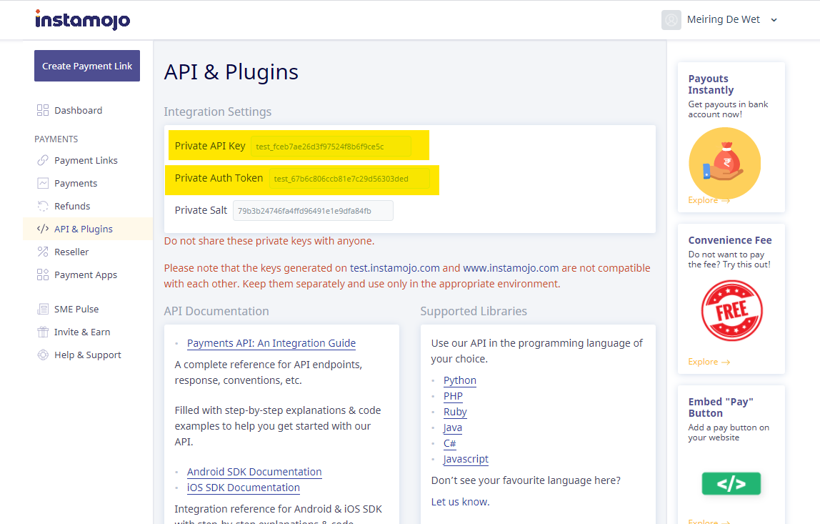Open the Ruby library link
This screenshot has height=524, width=820.
click(455, 412)
